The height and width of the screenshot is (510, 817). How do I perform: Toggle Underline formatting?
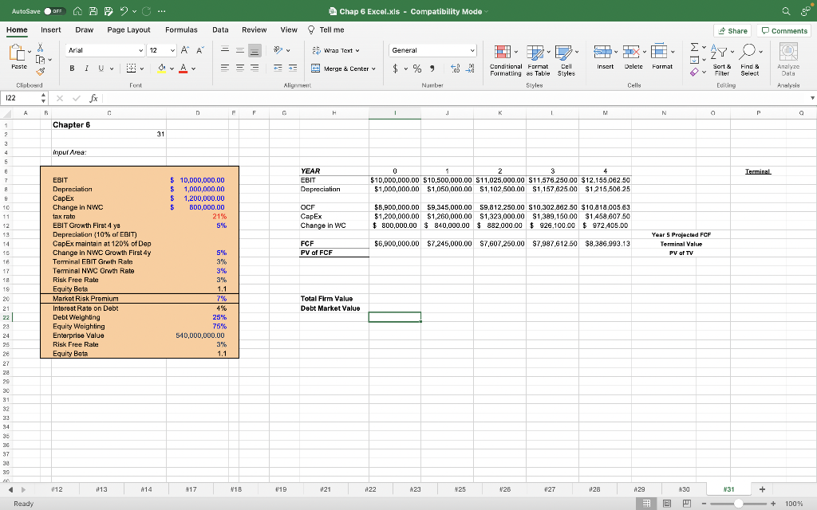click(x=101, y=69)
